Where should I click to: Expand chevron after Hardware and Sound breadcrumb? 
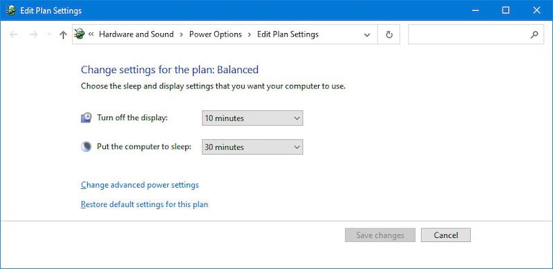[181, 34]
